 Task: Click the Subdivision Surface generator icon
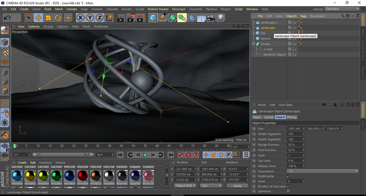click(x=172, y=18)
